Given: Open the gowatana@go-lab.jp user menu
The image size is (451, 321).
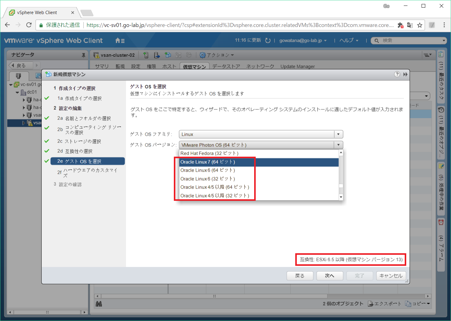Looking at the screenshot, I should tap(303, 40).
